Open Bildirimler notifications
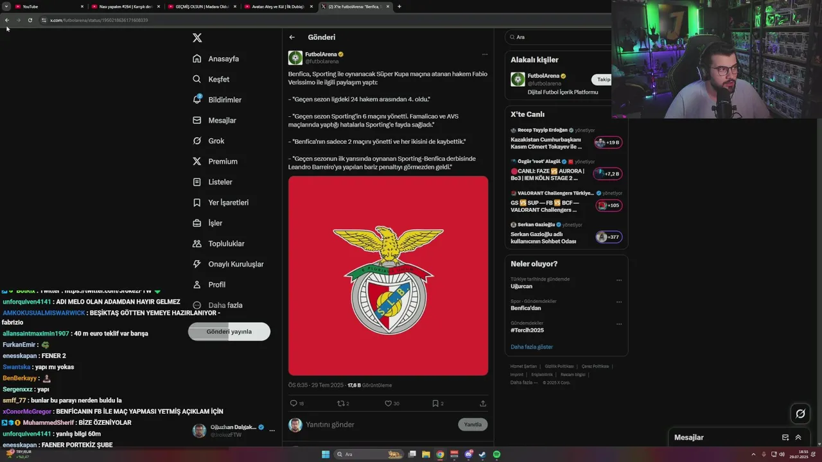The image size is (822, 462). pos(217,99)
